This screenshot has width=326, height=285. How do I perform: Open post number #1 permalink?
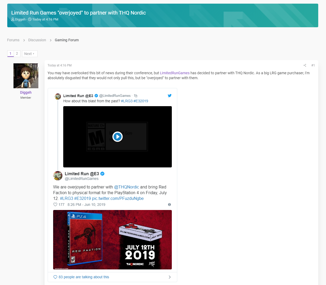coord(313,65)
